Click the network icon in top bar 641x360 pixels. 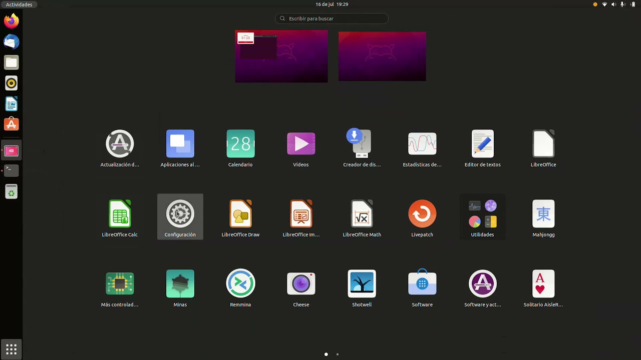click(x=604, y=4)
